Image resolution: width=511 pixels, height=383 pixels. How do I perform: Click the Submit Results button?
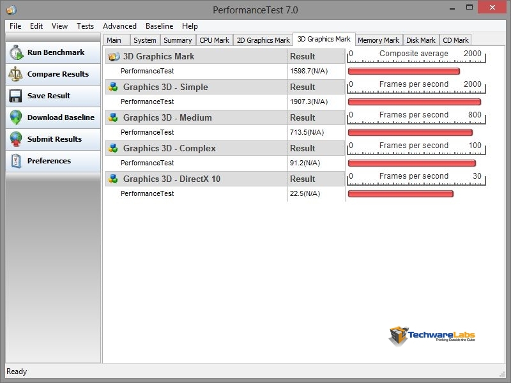click(x=53, y=139)
